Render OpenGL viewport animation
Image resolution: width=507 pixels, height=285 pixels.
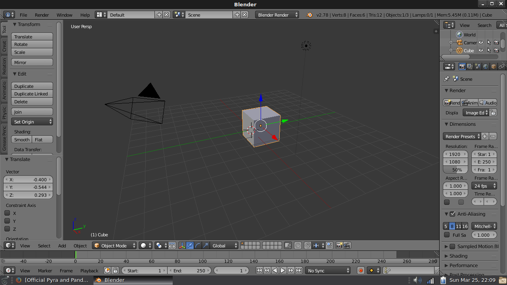(x=347, y=245)
